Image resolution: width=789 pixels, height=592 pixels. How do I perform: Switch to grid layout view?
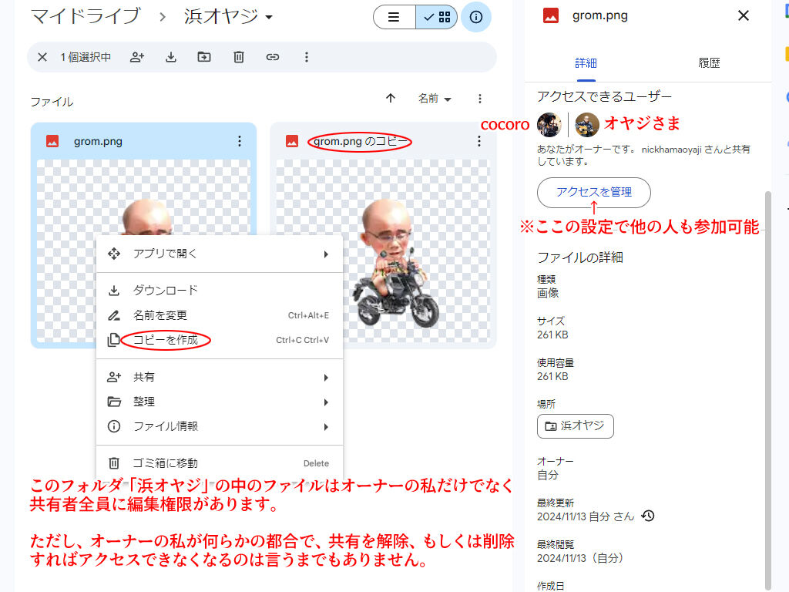click(437, 17)
